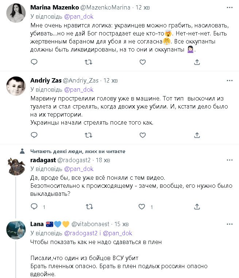Screen dimensions: 239x278
Task: Retweet Marina Mazenko's tweet
Action: click(x=88, y=62)
